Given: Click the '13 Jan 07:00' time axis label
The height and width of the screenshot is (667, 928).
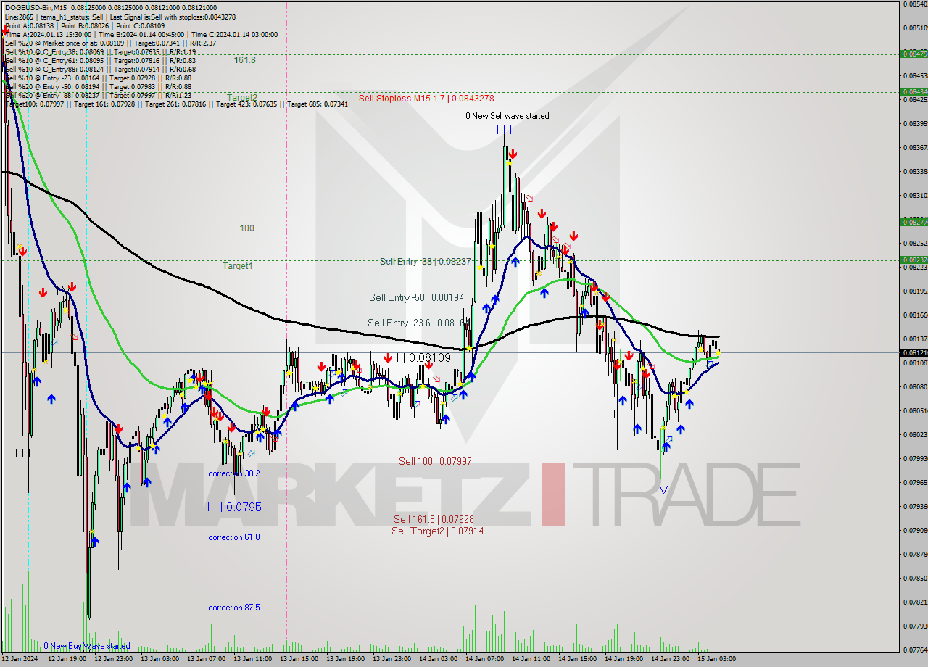Looking at the screenshot, I should 206,659.
